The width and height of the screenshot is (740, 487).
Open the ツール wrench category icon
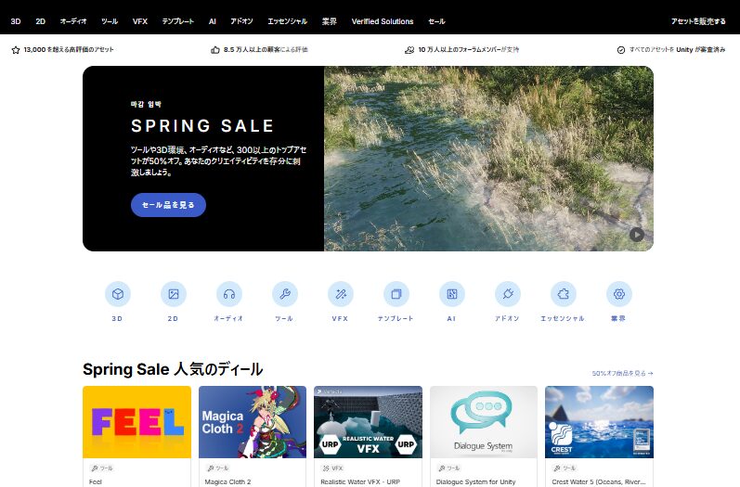point(284,294)
